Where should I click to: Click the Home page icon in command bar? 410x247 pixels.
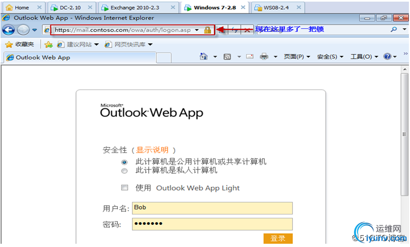point(204,56)
